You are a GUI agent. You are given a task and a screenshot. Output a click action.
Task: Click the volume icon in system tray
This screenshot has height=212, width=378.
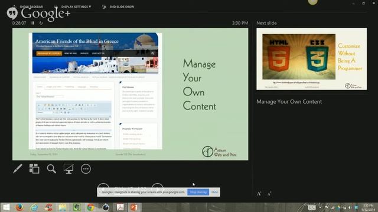pyautogui.click(x=350, y=207)
